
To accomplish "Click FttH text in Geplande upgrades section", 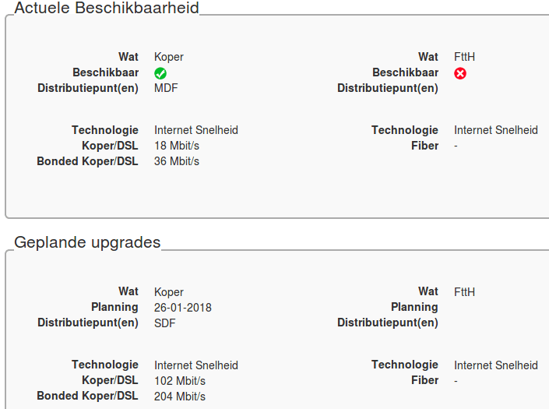I will pos(465,292).
